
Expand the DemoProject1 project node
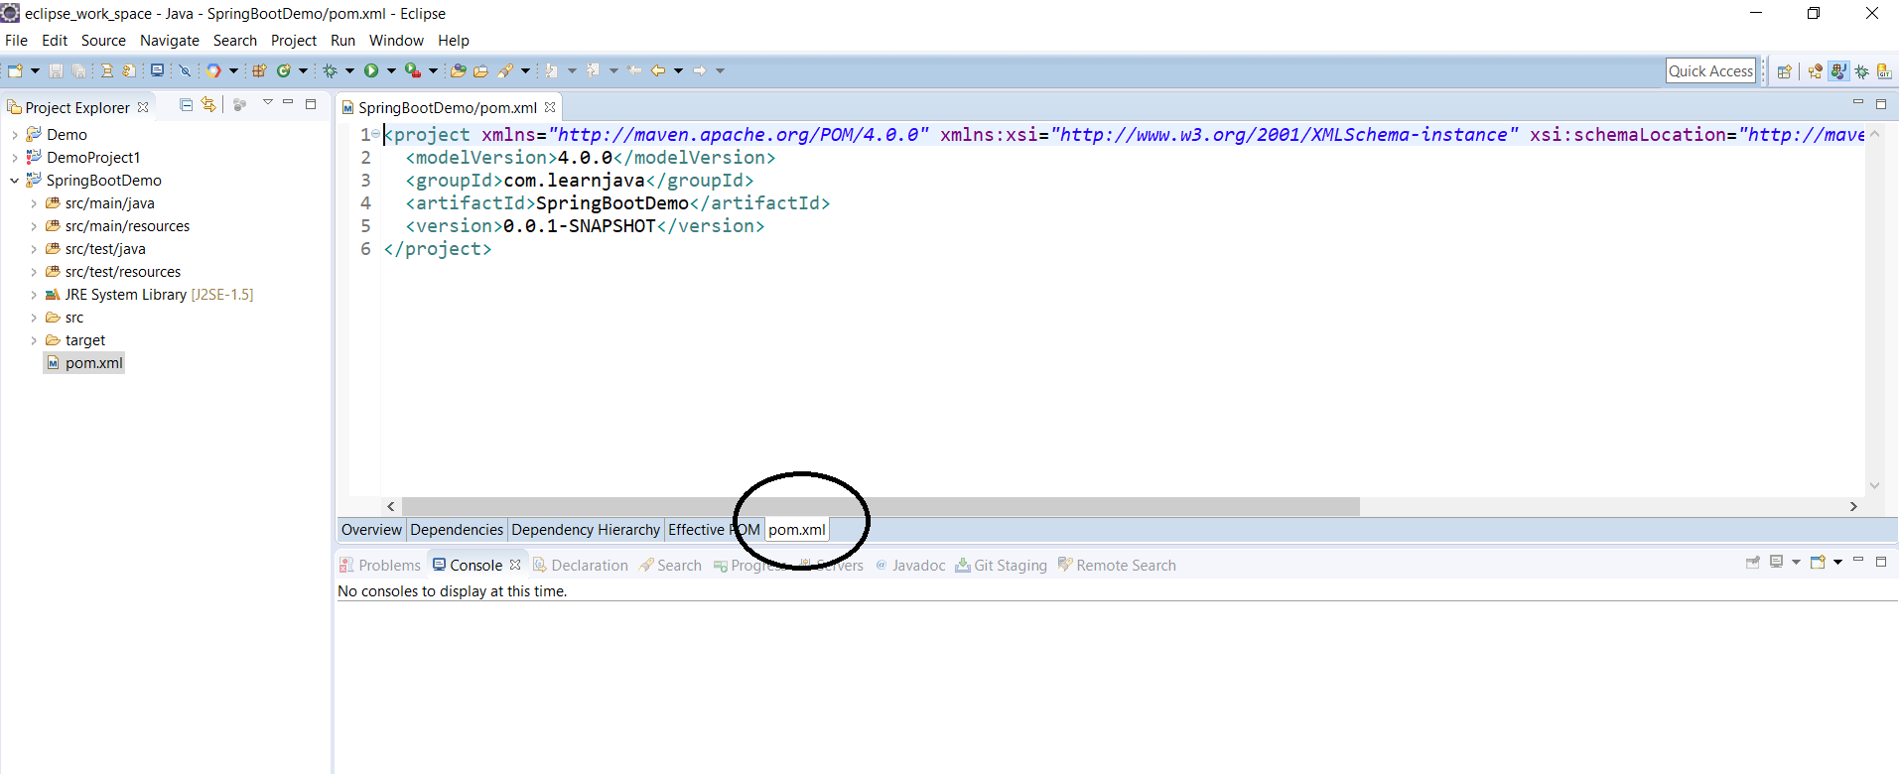(x=14, y=158)
